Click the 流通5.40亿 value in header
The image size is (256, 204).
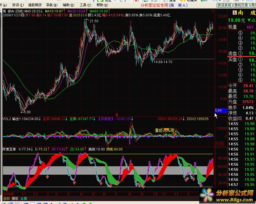coord(162,15)
